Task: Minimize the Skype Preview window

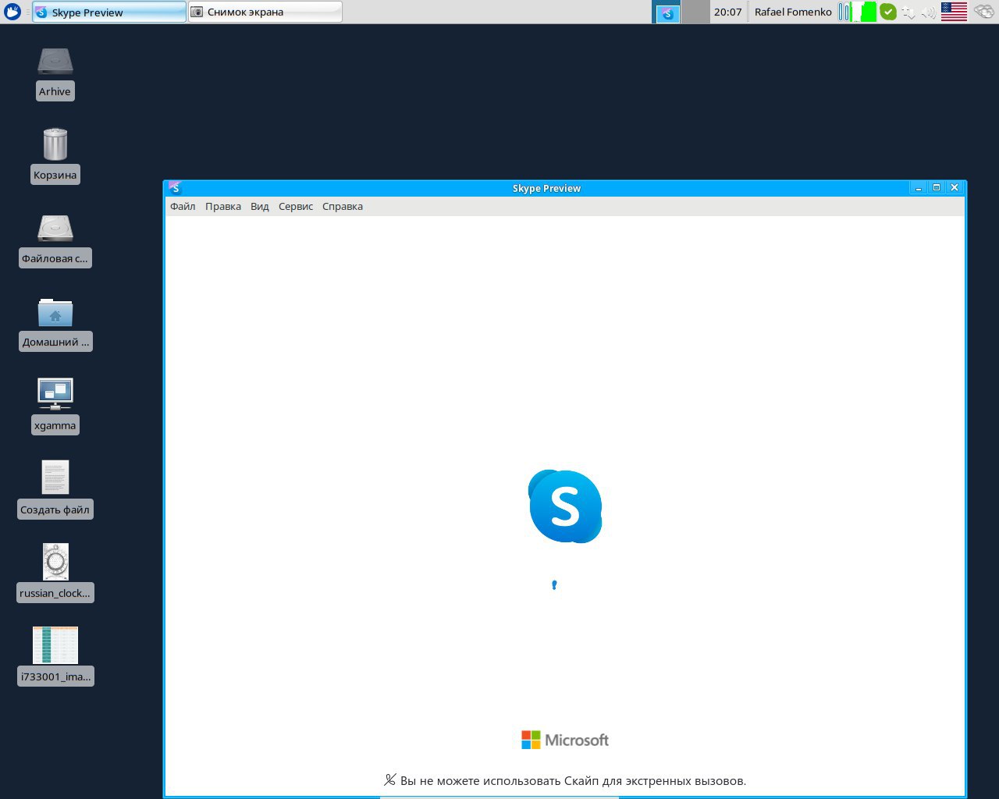Action: [x=919, y=188]
